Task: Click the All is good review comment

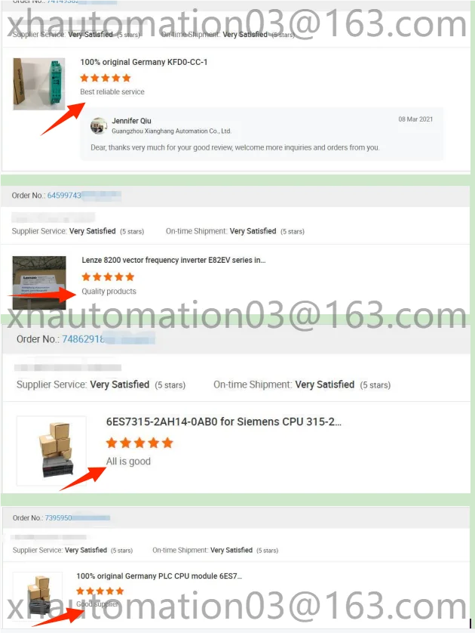Action: click(128, 462)
